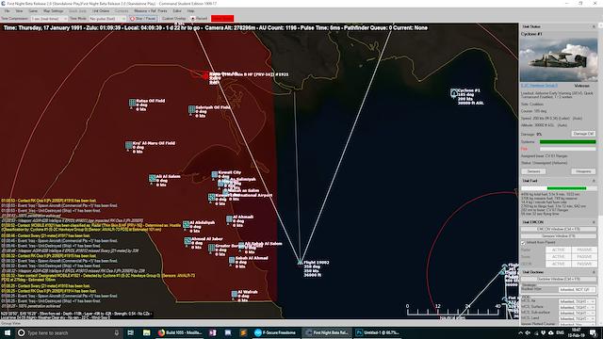Select the Greater Burgan facility icon
Viewport: 603px width, 339px height.
(211, 248)
